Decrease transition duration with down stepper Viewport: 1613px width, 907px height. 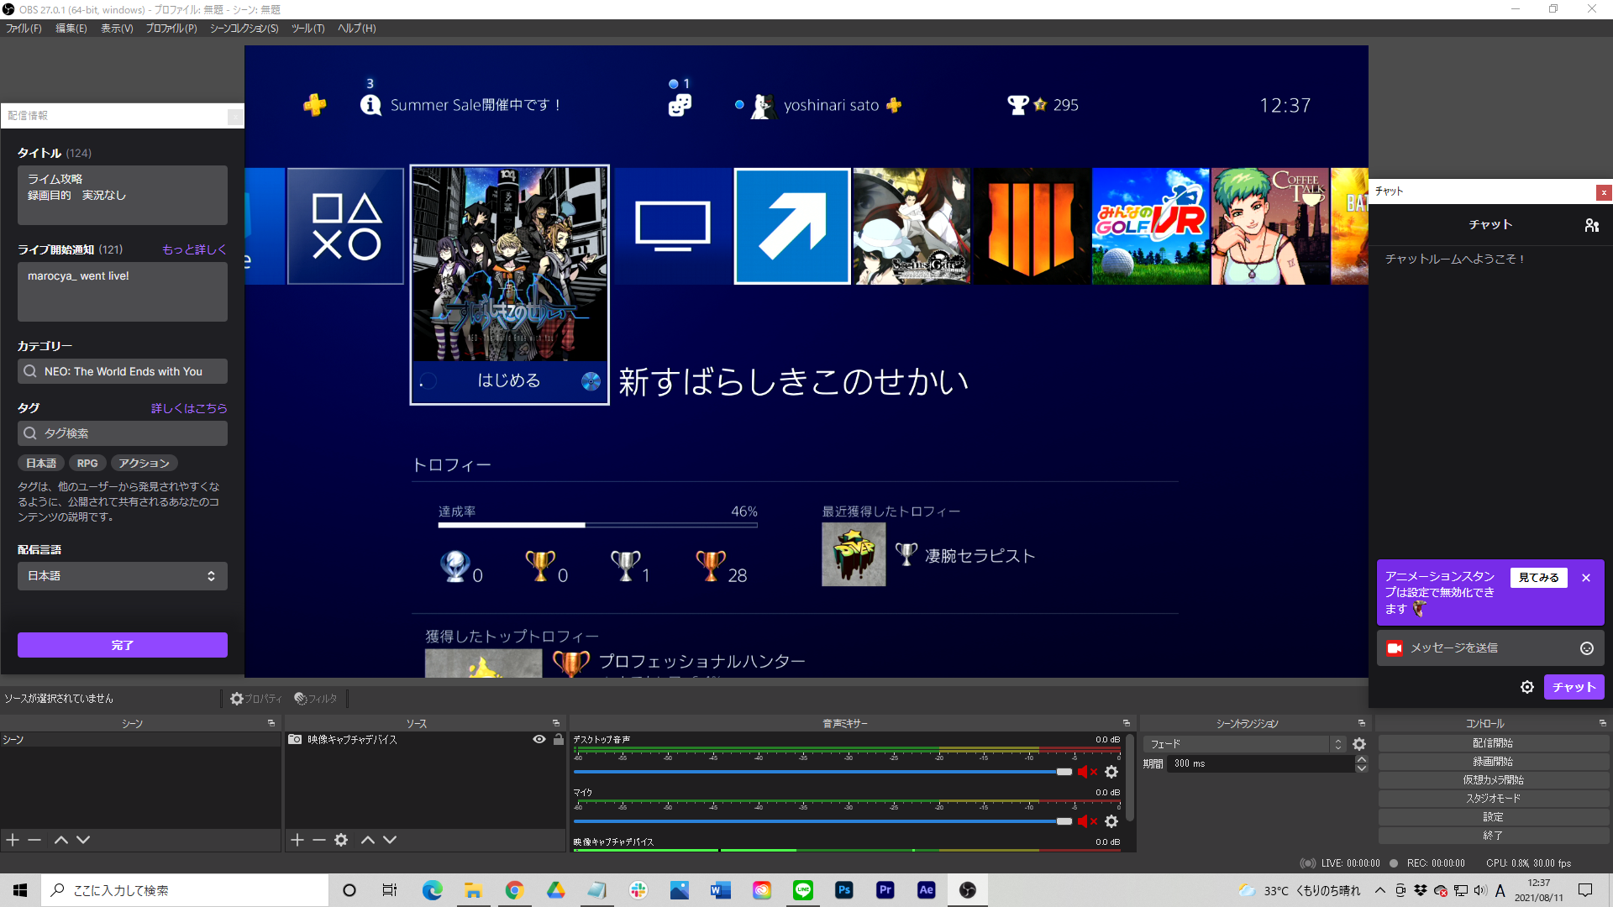click(x=1362, y=768)
